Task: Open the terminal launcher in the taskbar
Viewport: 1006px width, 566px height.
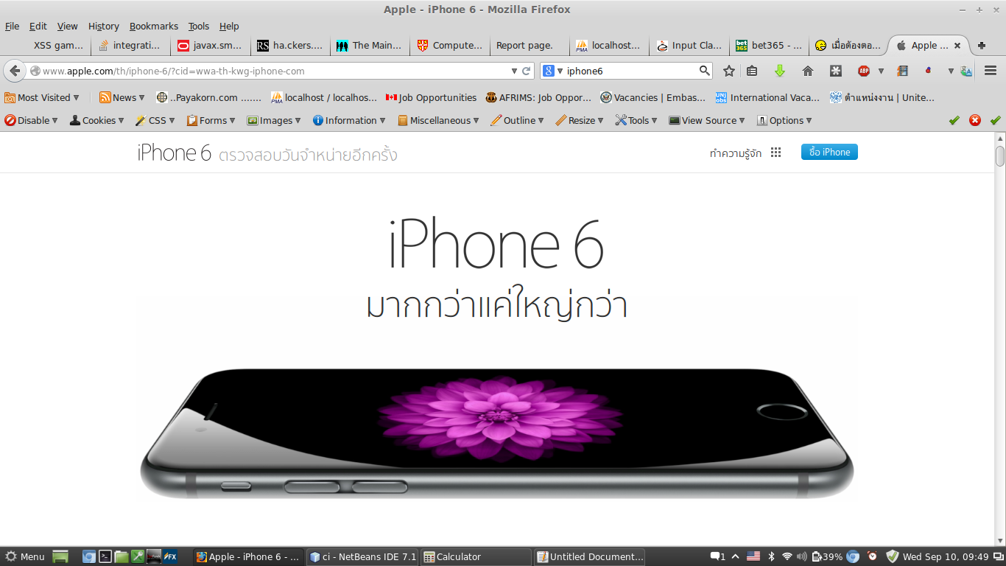Action: 105,556
